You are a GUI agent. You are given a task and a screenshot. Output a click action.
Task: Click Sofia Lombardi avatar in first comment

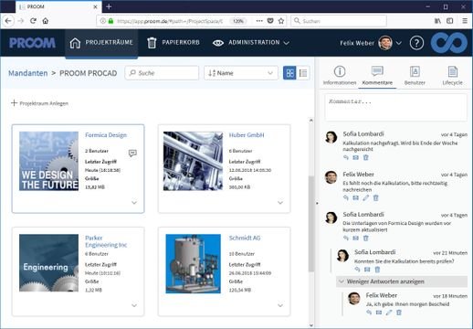331,137
